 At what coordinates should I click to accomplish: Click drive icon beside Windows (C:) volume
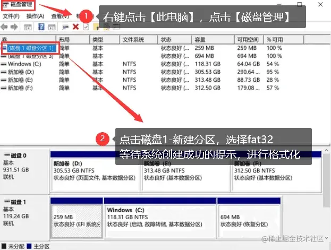3,64
